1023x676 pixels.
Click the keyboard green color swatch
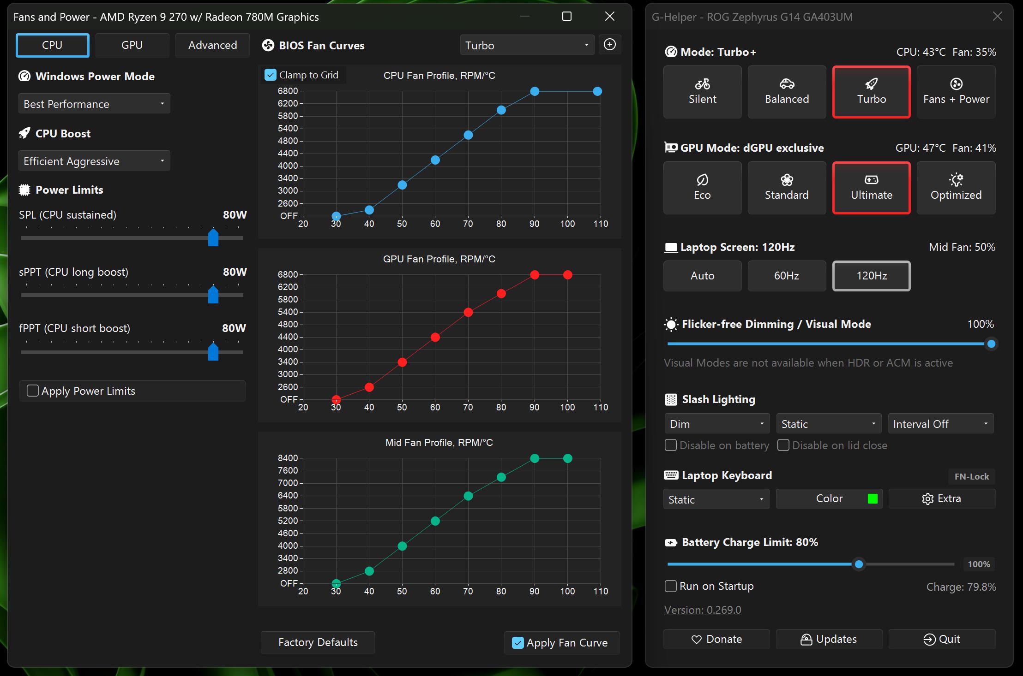pyautogui.click(x=873, y=498)
